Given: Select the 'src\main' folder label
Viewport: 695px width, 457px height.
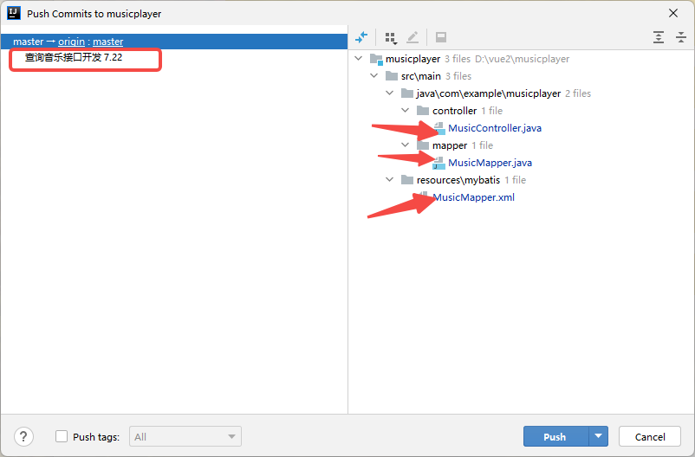Looking at the screenshot, I should tap(421, 76).
